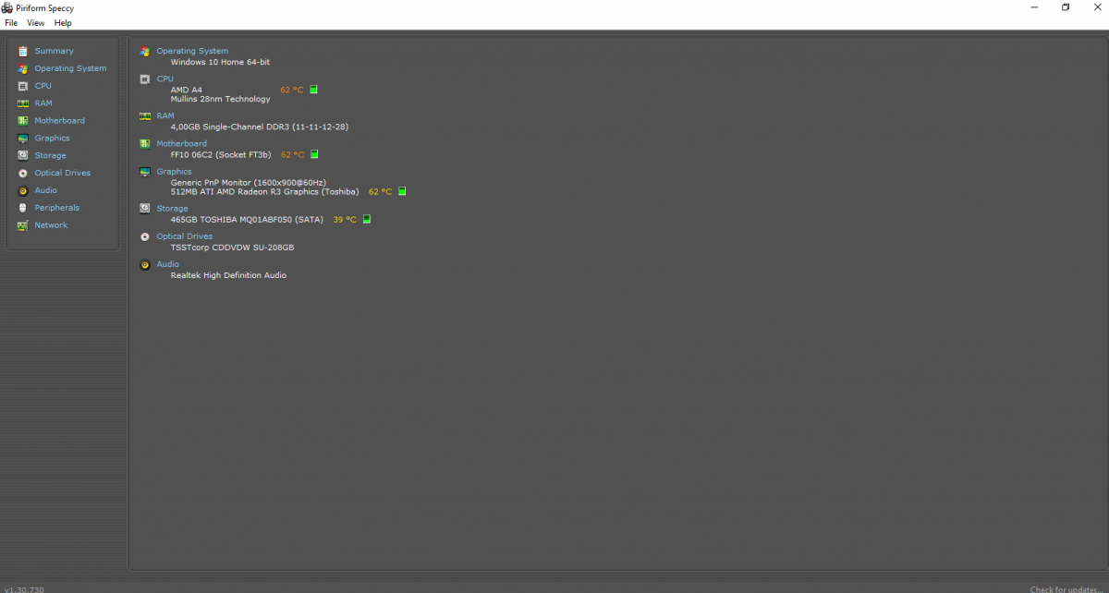Click the Graphics monitor icon in summary pane

144,172
